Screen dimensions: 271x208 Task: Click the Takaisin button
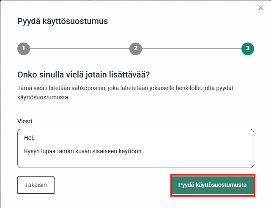pyautogui.click(x=36, y=185)
